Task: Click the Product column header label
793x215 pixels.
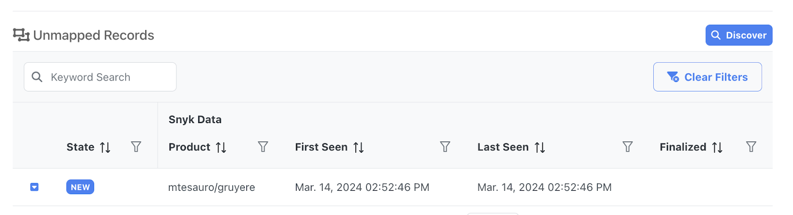Action: click(189, 147)
